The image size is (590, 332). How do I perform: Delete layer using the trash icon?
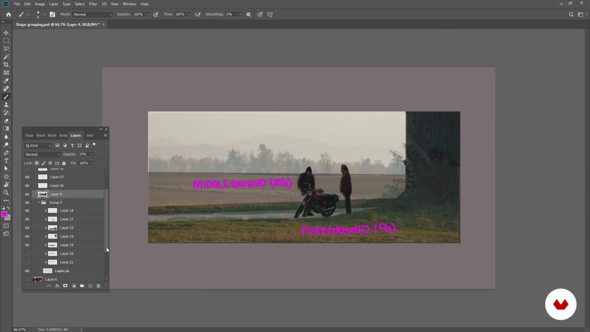pyautogui.click(x=99, y=286)
